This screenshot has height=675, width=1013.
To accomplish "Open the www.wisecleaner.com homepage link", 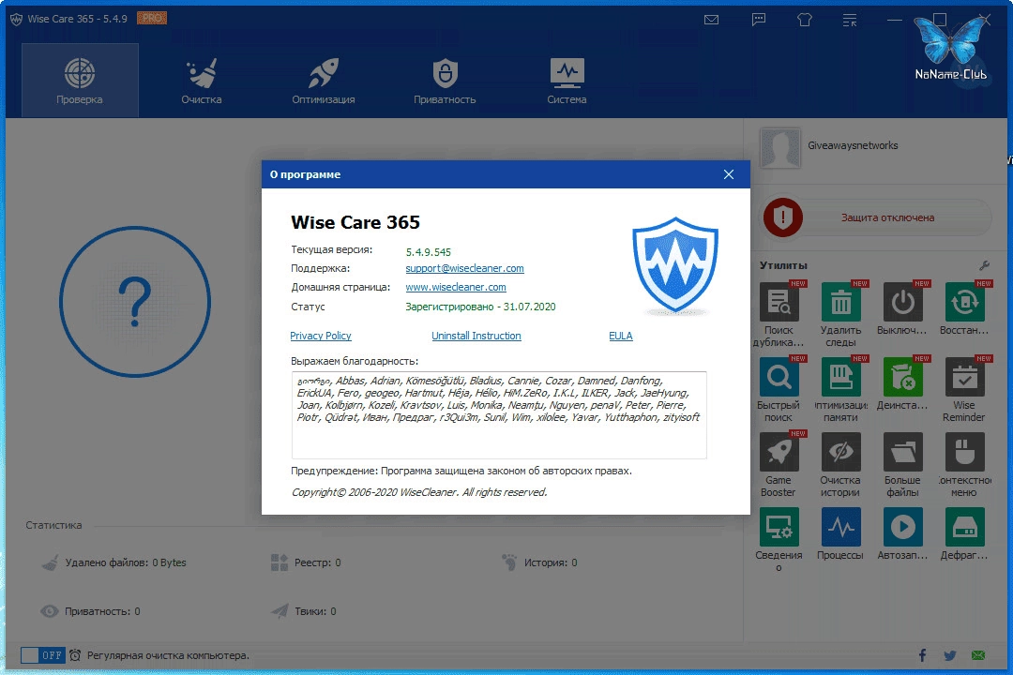I will [456, 287].
